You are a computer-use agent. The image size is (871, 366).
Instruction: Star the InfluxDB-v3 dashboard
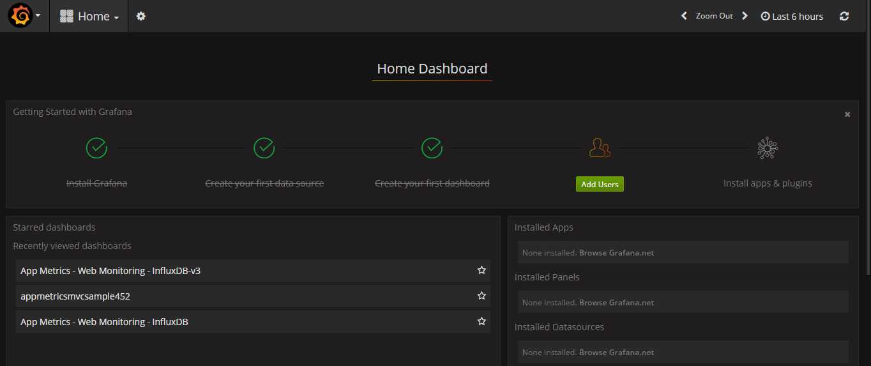click(481, 270)
